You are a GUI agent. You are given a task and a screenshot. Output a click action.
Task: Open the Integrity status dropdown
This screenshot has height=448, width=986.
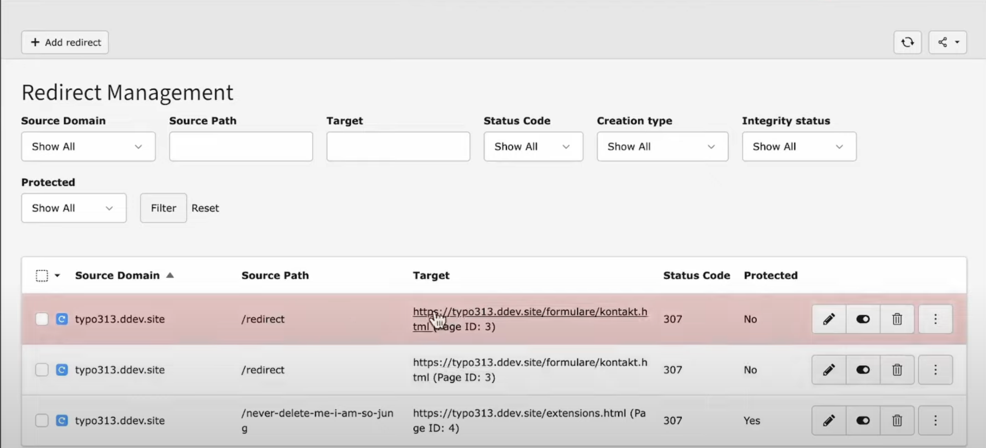coord(799,146)
